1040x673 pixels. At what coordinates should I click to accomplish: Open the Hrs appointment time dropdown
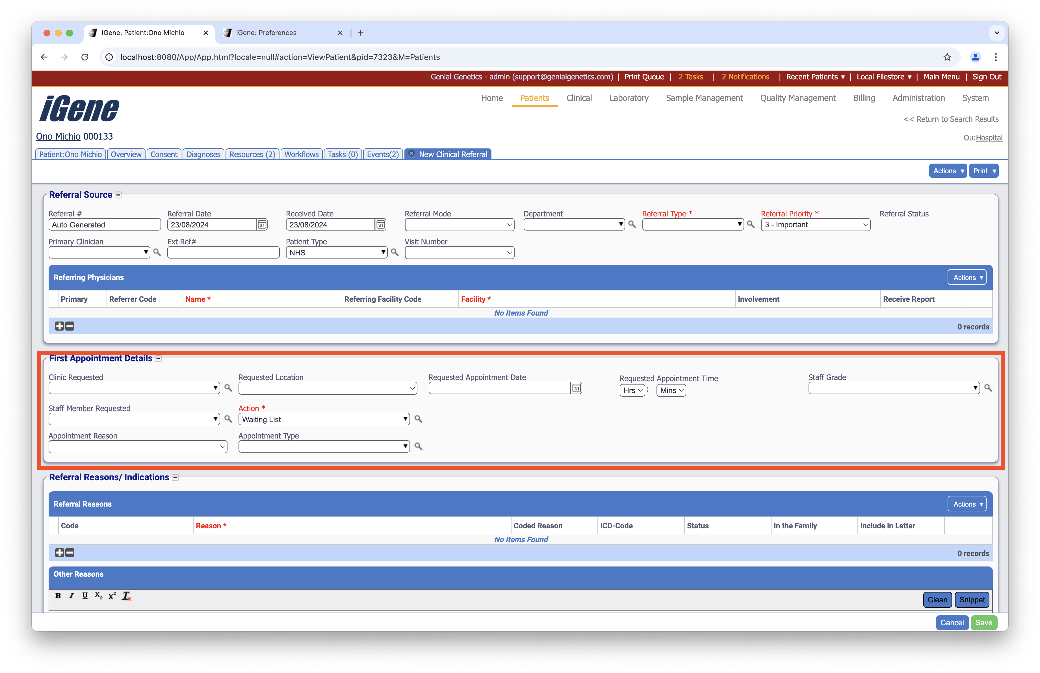click(632, 390)
